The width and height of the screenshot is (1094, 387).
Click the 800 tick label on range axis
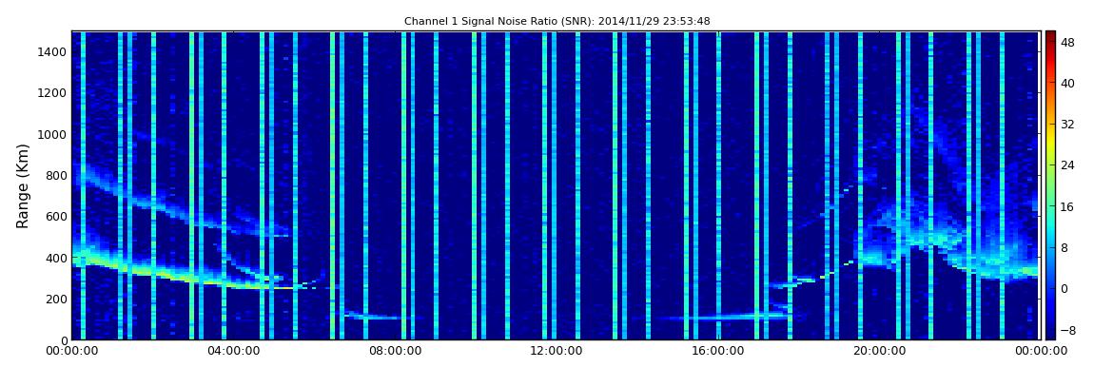tap(55, 175)
